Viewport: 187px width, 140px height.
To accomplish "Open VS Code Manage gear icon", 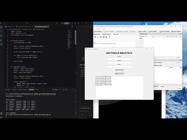I will [1, 117].
